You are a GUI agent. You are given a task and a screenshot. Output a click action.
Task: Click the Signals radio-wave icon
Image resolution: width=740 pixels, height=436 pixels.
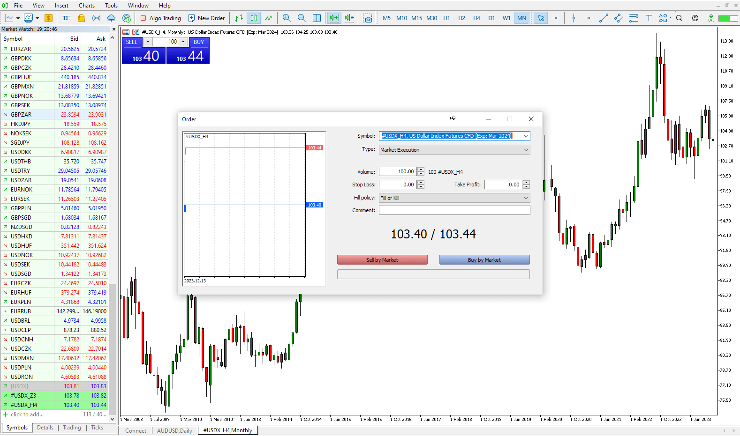coord(96,18)
